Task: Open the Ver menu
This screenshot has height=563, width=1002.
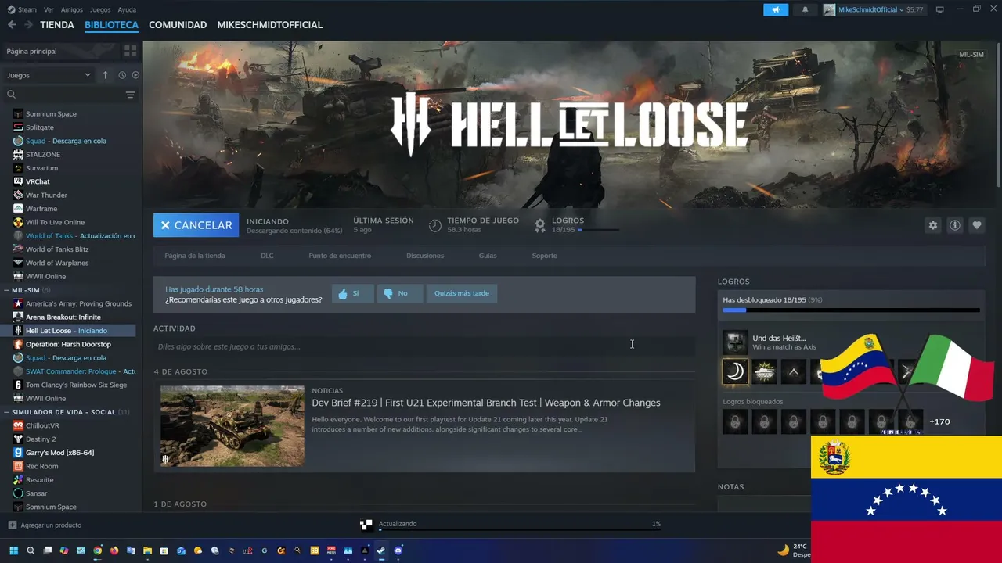Action: (x=49, y=9)
